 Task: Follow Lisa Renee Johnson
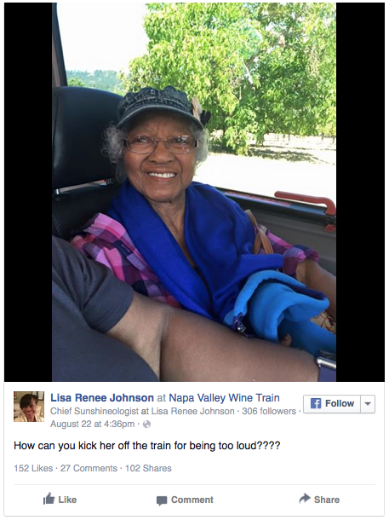click(x=332, y=404)
